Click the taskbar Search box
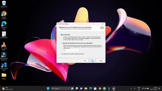The width and height of the screenshot is (162, 91). [x=63, y=88]
